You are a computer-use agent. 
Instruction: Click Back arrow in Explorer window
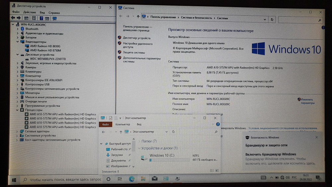[x=103, y=132]
